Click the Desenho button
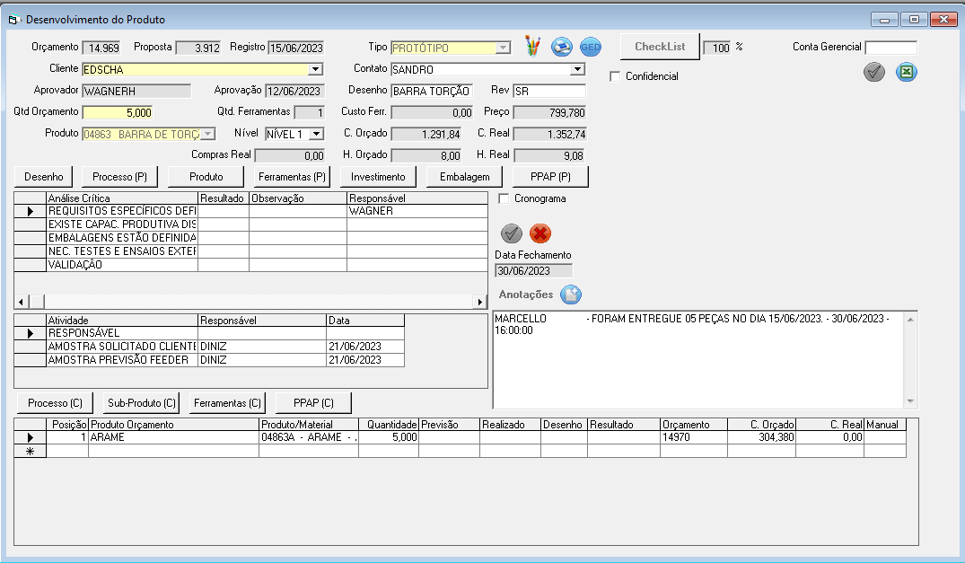Viewport: 965px width, 563px height. [44, 177]
